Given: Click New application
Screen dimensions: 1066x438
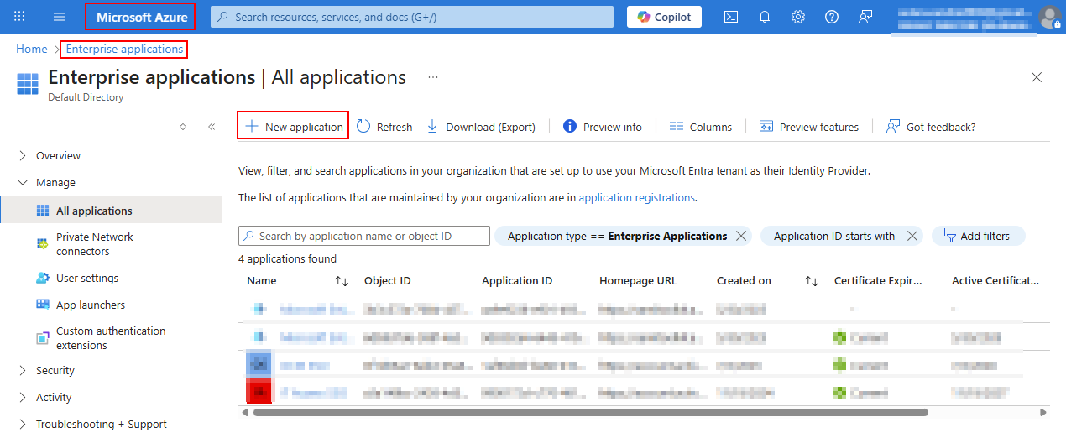Looking at the screenshot, I should 294,127.
